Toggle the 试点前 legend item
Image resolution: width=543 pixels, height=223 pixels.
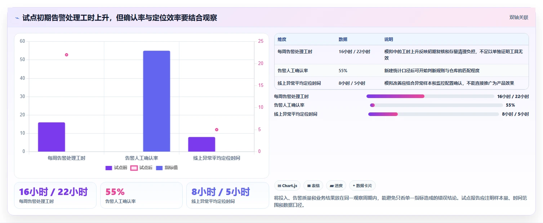point(116,168)
